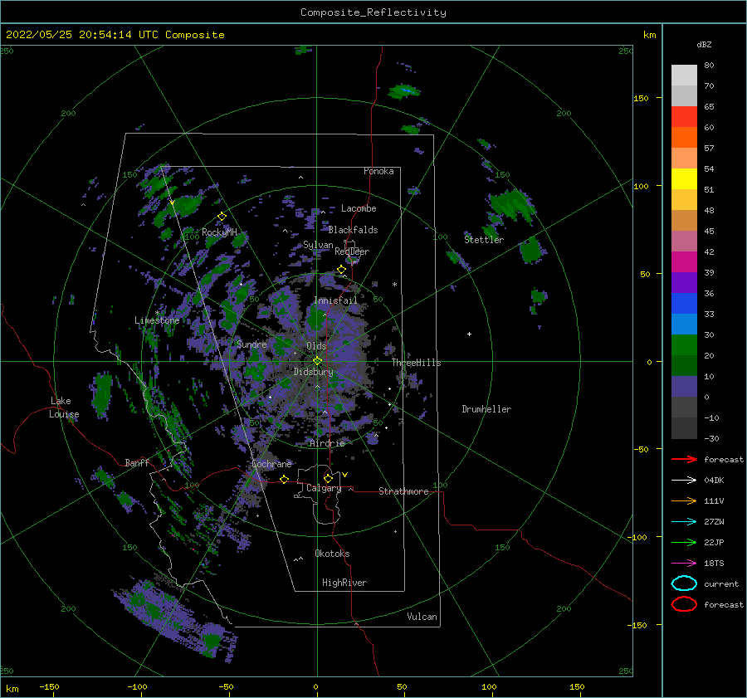The width and height of the screenshot is (747, 698).
Task: Click the Innisfail city label
Action: tap(335, 300)
